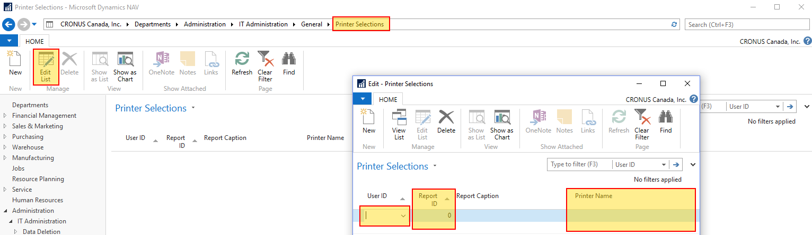Viewport: 812px width, 235px height.
Task: Click Printer Name cell in edit row
Action: point(631,215)
